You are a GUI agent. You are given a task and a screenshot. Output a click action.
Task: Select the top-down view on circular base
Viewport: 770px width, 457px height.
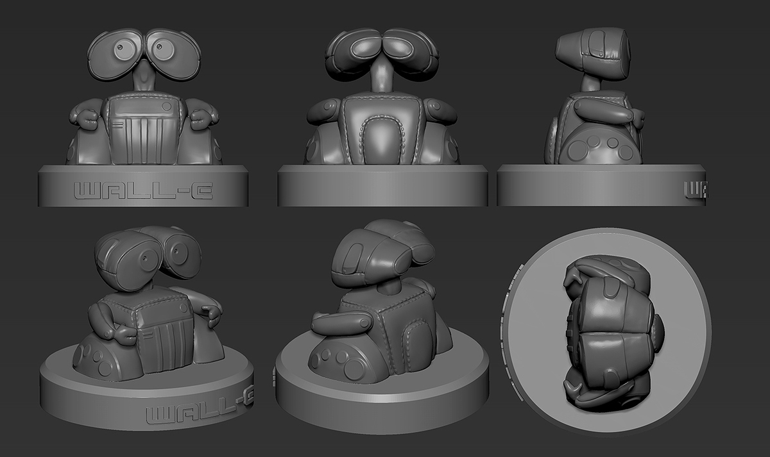coord(605,332)
